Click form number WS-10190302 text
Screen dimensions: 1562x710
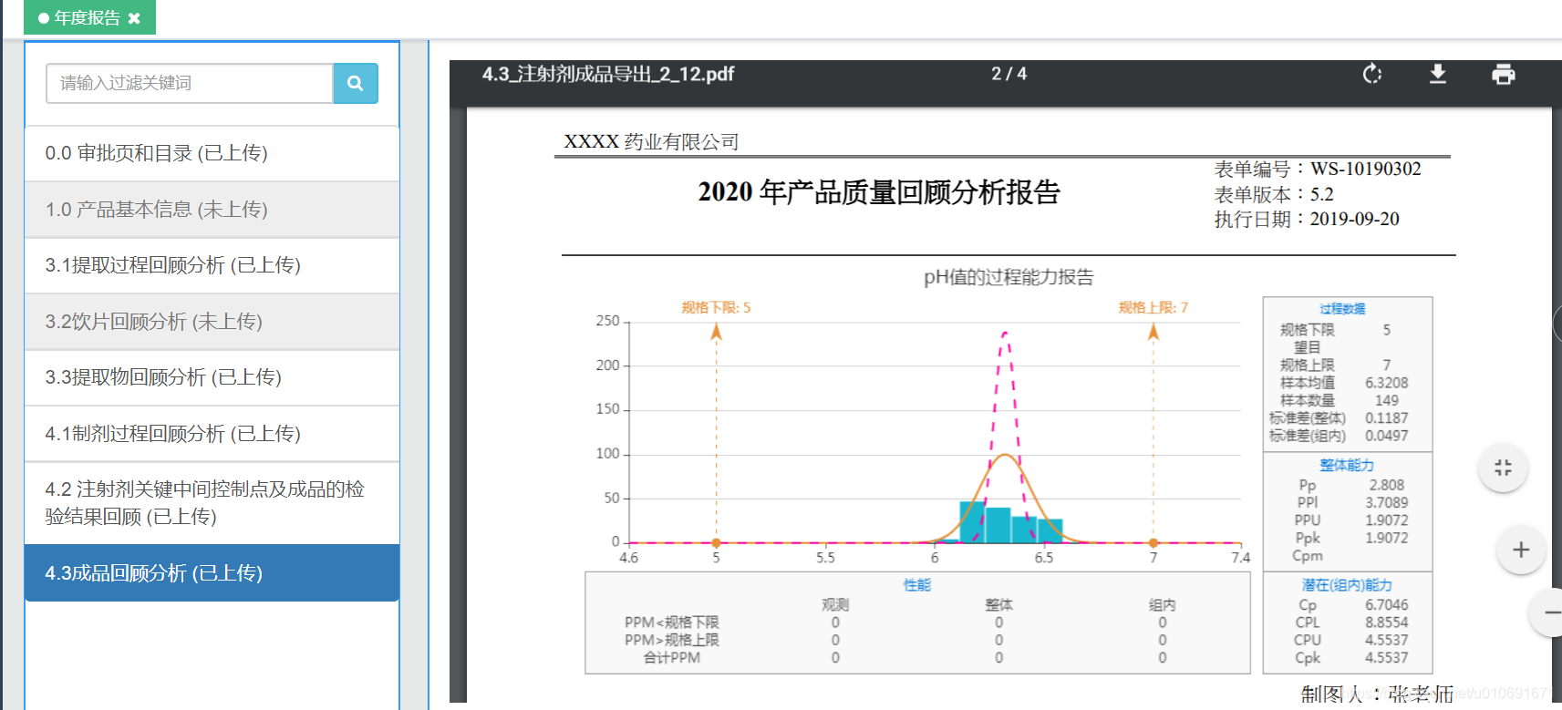(x=1365, y=169)
